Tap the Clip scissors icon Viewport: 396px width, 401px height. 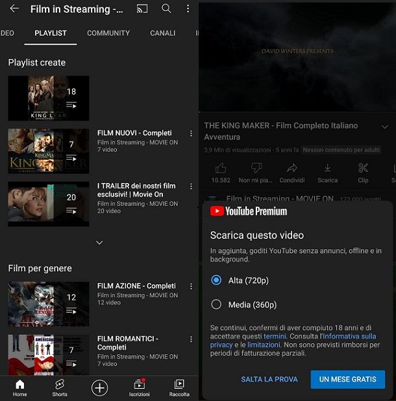(363, 168)
